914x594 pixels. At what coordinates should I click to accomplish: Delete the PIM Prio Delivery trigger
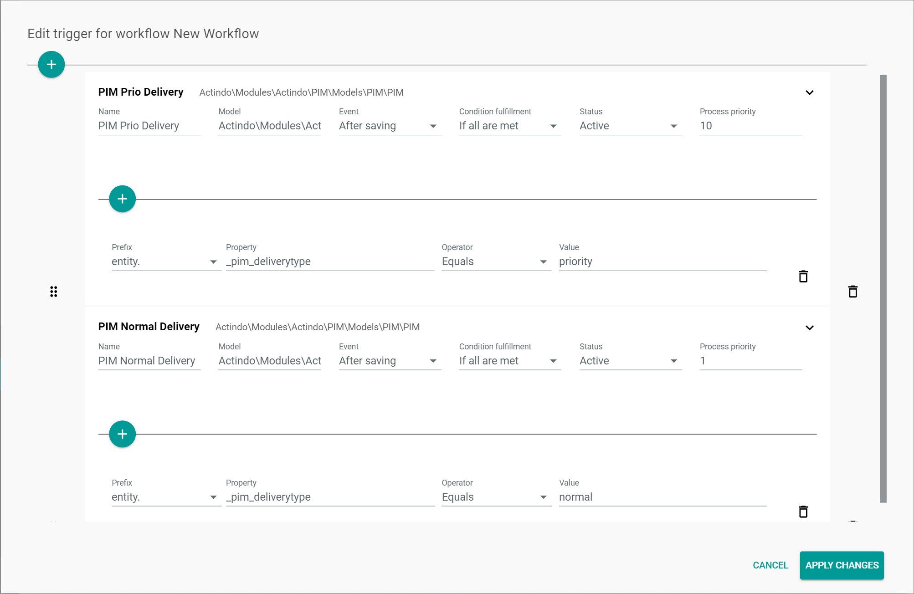tap(853, 292)
